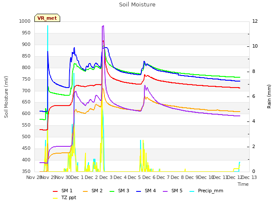Click the 750 tick on left axis
Viewport: 275px width, 206px height.
coord(26,79)
